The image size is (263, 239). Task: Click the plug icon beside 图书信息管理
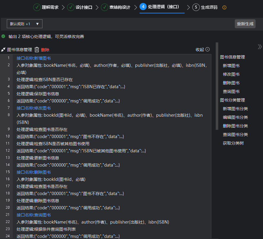[x=3, y=50]
